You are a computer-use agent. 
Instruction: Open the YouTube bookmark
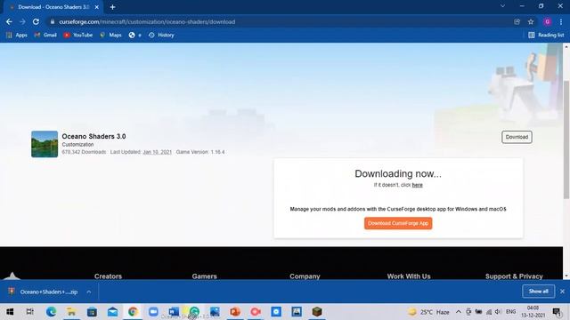tap(78, 36)
